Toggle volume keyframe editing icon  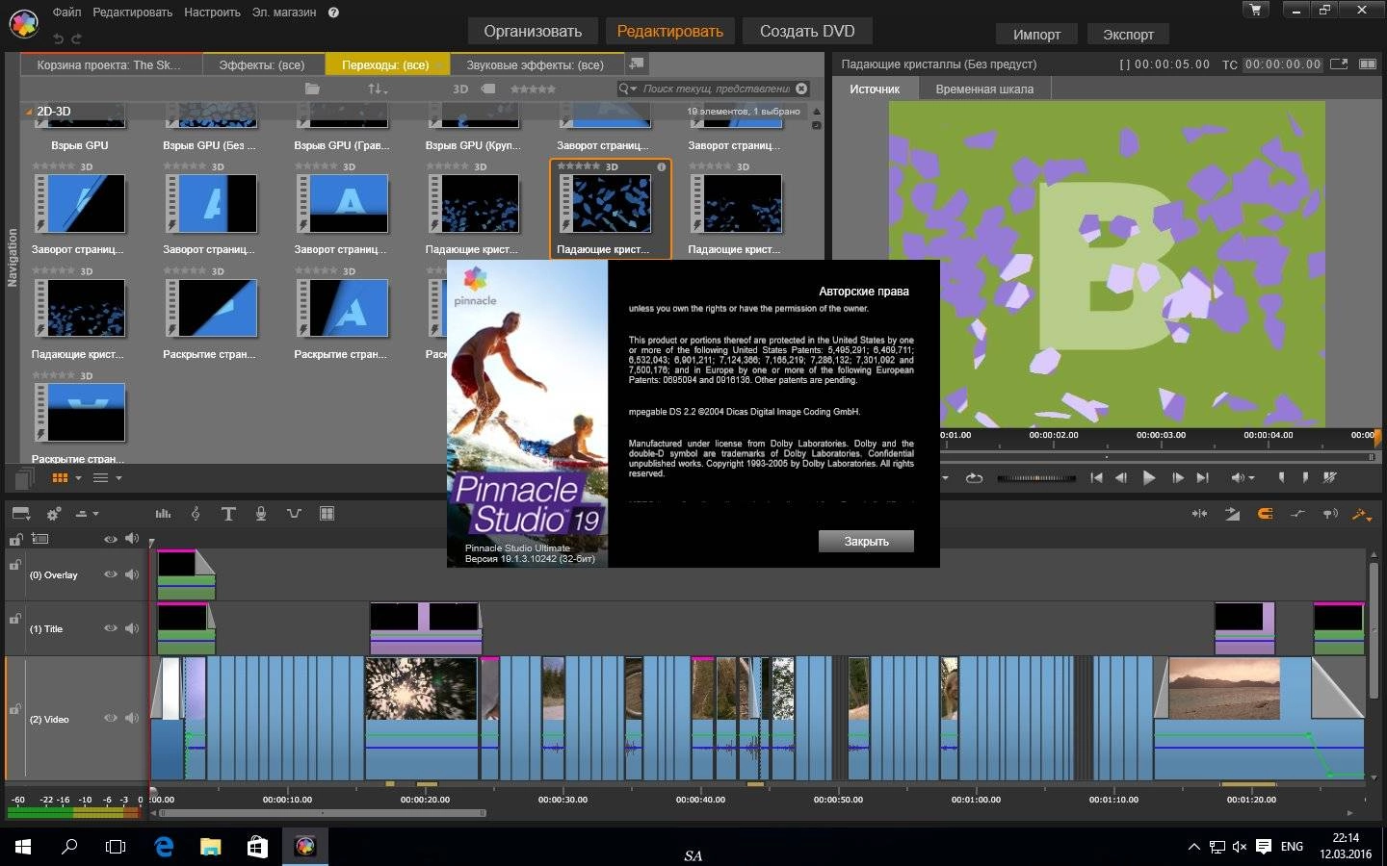(x=1297, y=514)
